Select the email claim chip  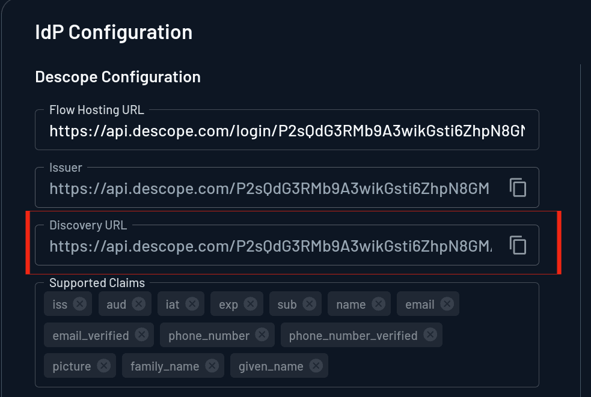pos(421,303)
